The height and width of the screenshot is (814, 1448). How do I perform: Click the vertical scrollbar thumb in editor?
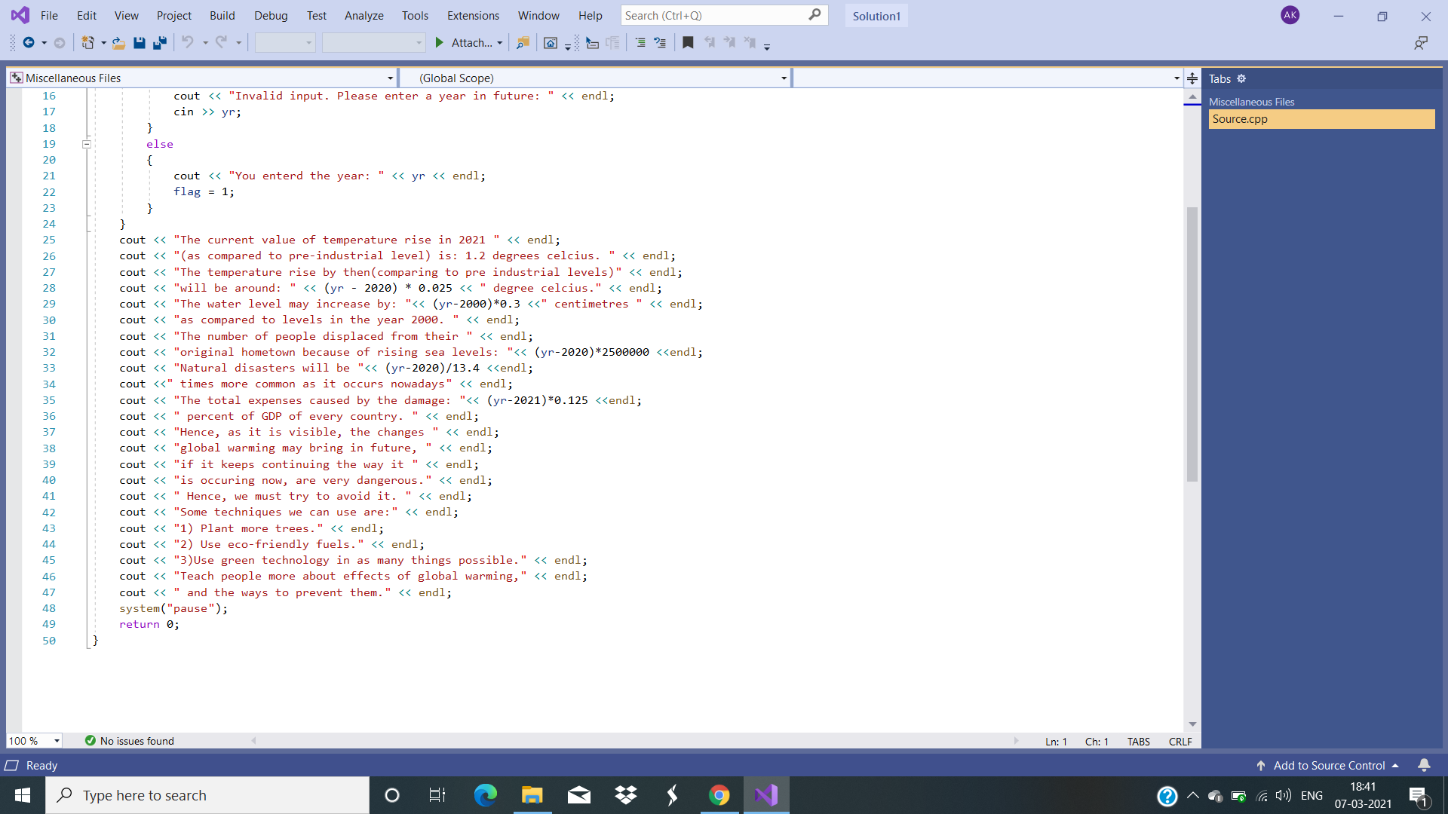coord(1192,343)
